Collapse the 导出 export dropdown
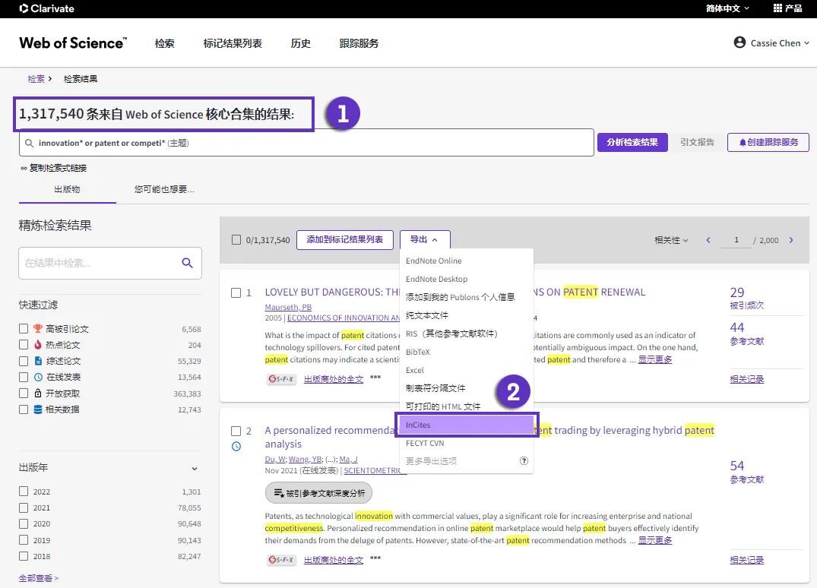 425,239
